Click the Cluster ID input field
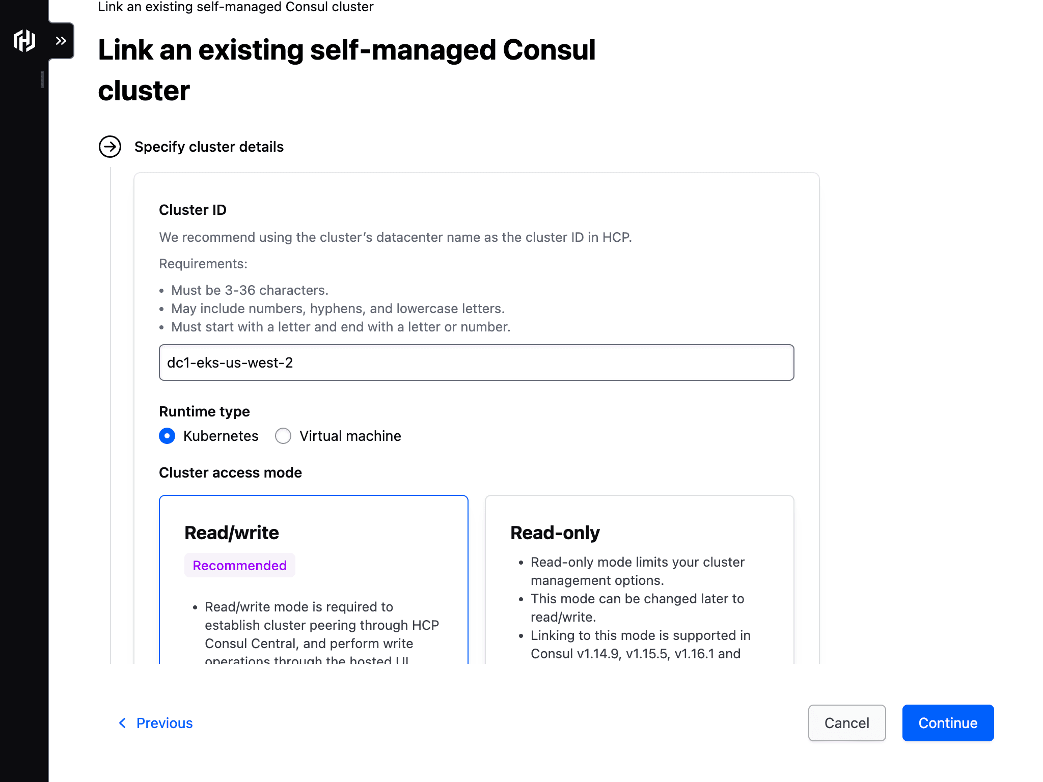 click(476, 362)
